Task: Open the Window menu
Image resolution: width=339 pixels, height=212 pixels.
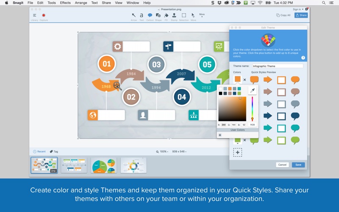Action: click(133, 3)
